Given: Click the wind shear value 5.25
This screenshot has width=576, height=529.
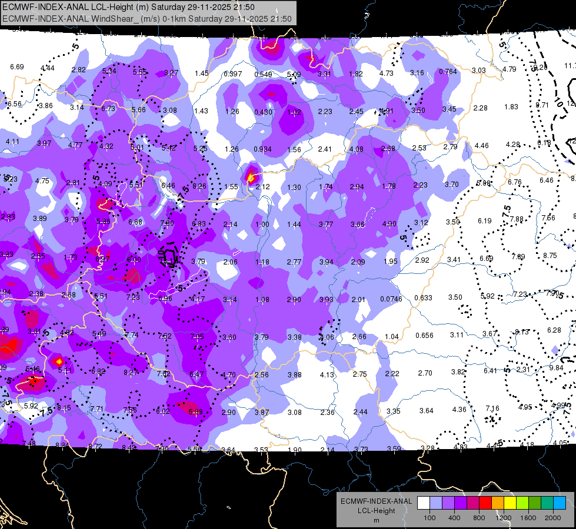Looking at the screenshot, I should (x=200, y=148).
